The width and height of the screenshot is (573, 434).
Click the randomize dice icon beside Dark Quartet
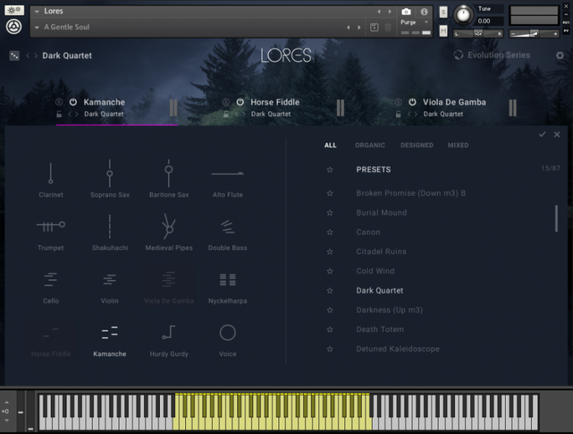[14, 56]
